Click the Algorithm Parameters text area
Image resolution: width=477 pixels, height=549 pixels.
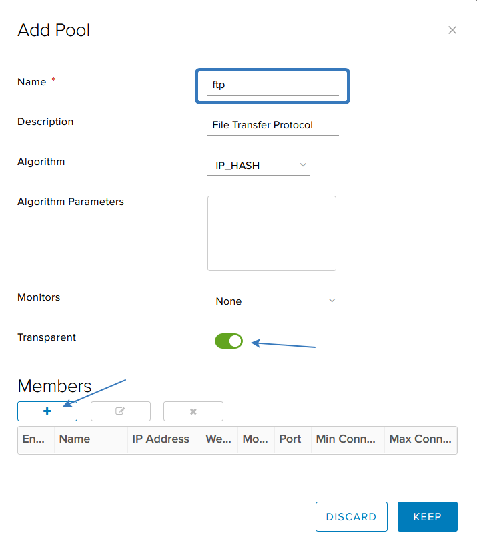pos(272,233)
